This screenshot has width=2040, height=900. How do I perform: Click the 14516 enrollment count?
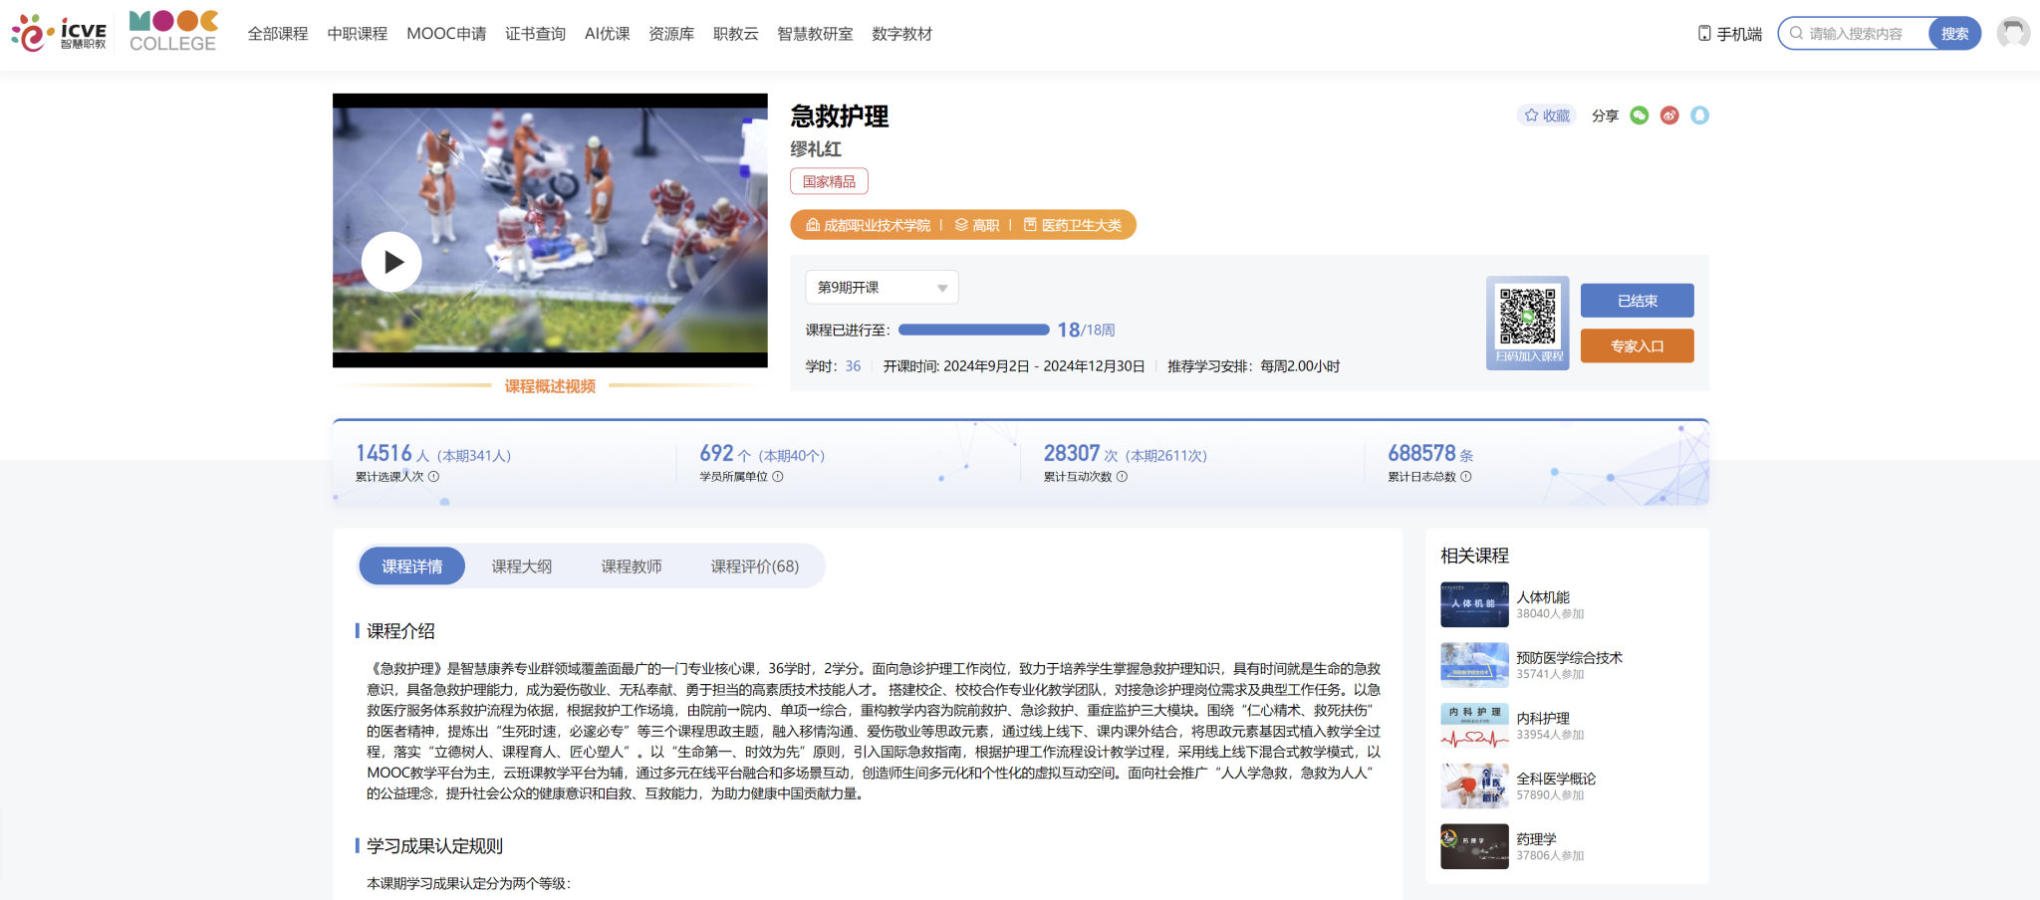[383, 453]
